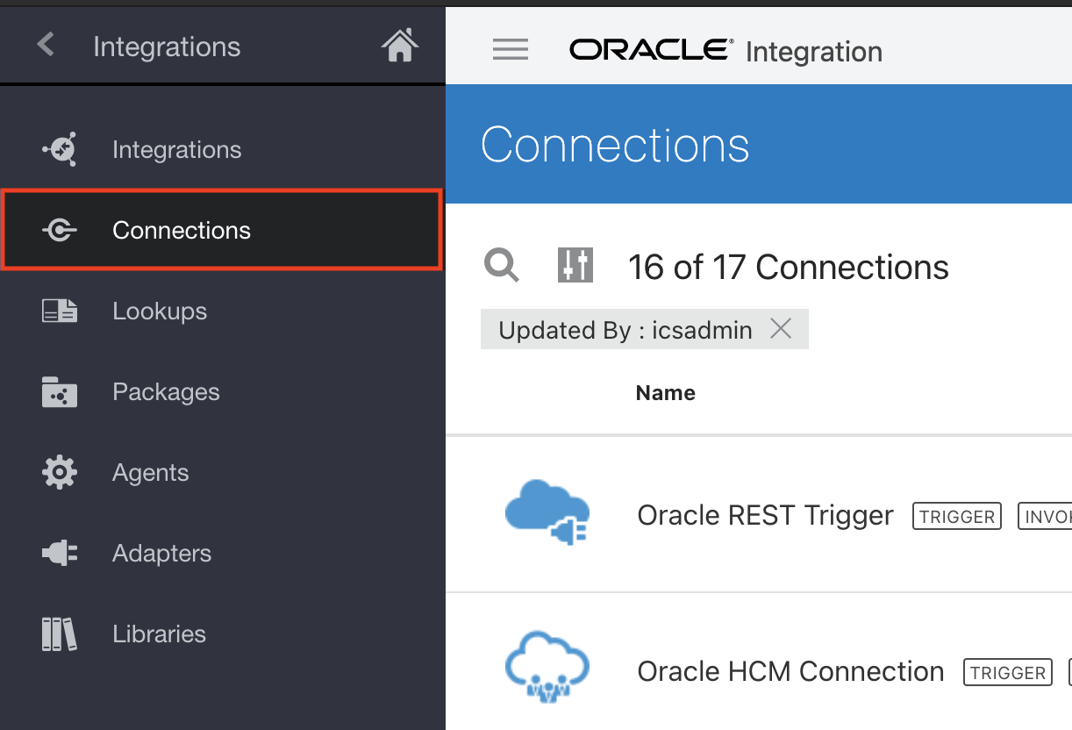Click the Libraries books icon

click(60, 634)
